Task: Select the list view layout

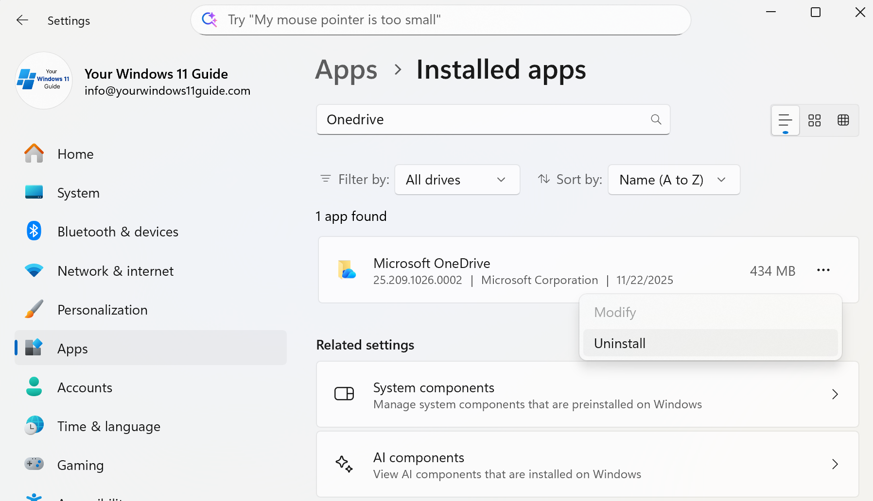Action: [x=785, y=119]
